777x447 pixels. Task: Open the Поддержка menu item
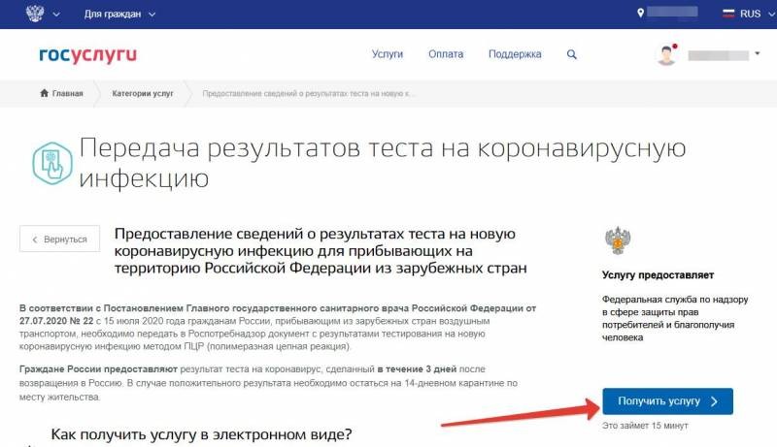click(x=515, y=54)
